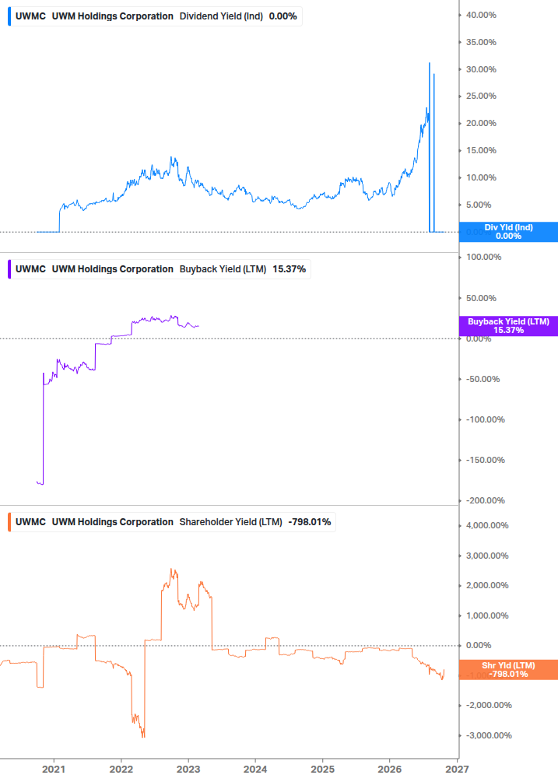Image resolution: width=558 pixels, height=782 pixels.
Task: Click the -2,000.00% tick on shareholder yield axis
Action: click(489, 705)
